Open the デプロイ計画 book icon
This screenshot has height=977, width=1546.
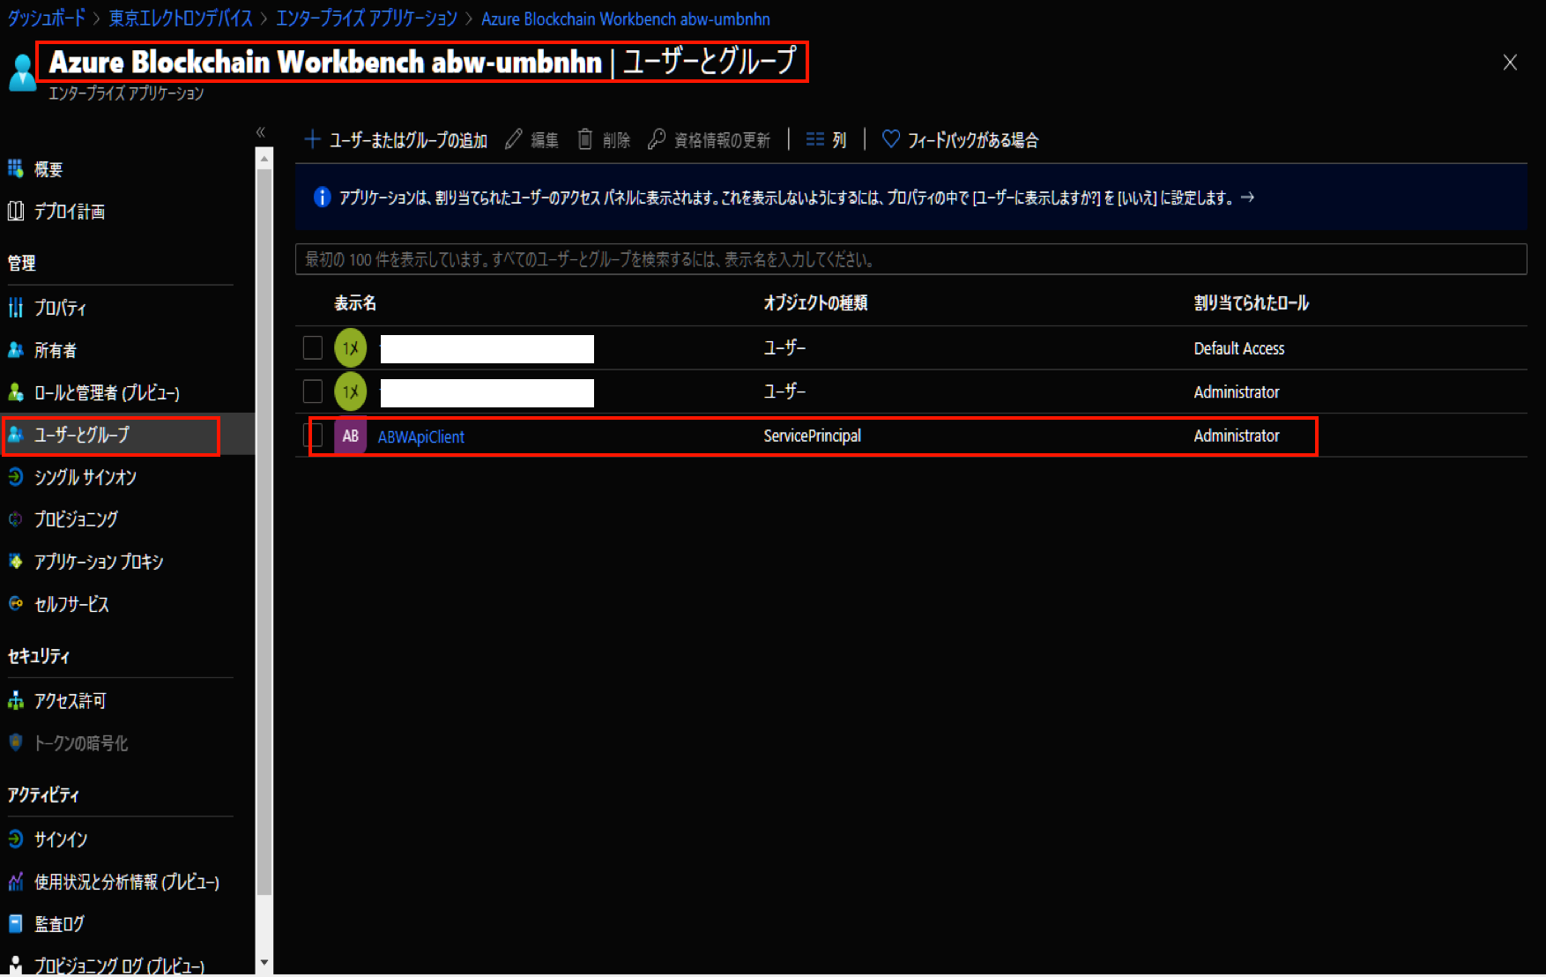pos(16,211)
